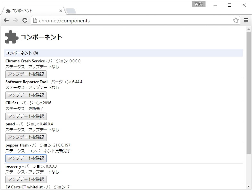Image resolution: width=252 pixels, height=190 pixels.
Task: Bookmark this page with the star icon
Action: [x=236, y=20]
